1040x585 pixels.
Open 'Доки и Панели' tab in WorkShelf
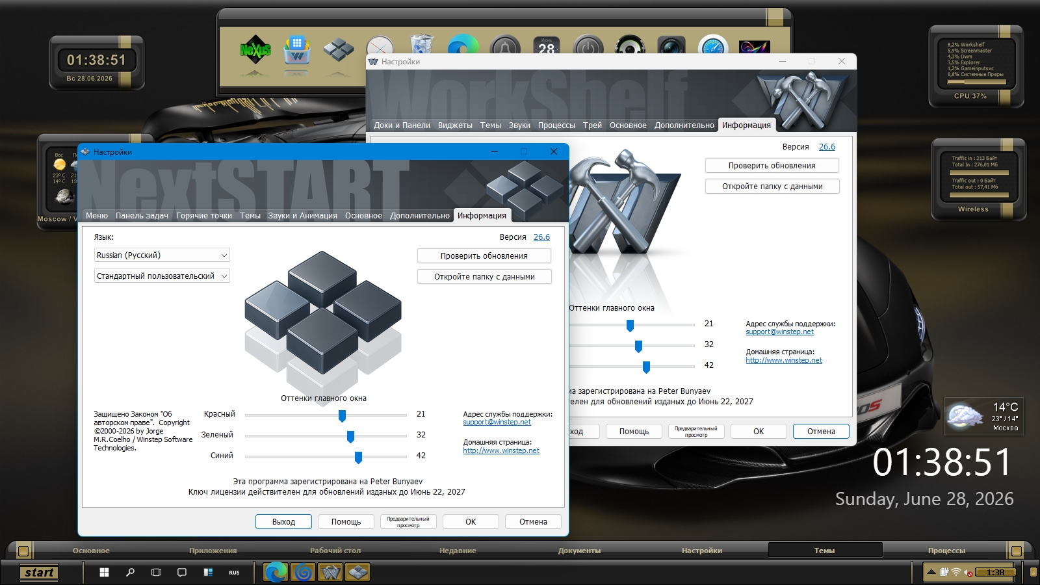[402, 125]
